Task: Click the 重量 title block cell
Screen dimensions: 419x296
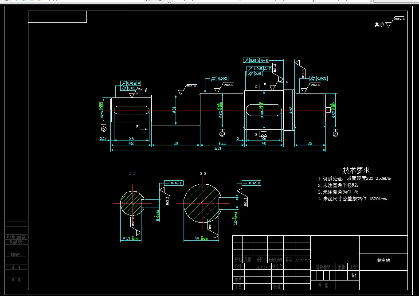Action: coord(341,267)
